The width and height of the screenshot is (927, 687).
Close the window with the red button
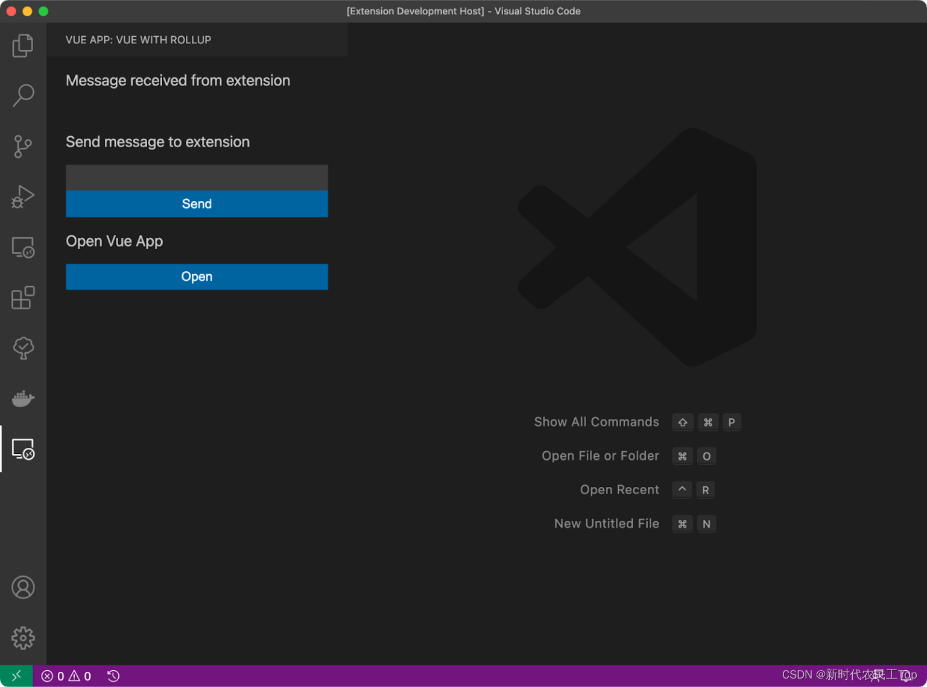(x=11, y=11)
